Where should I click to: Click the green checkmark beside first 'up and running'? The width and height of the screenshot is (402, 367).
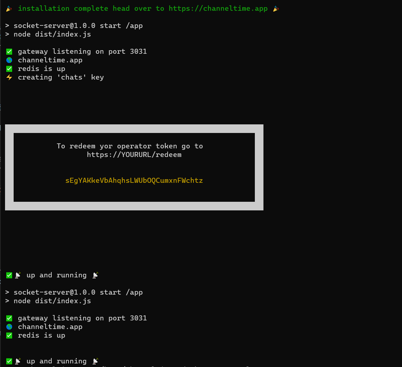point(9,275)
